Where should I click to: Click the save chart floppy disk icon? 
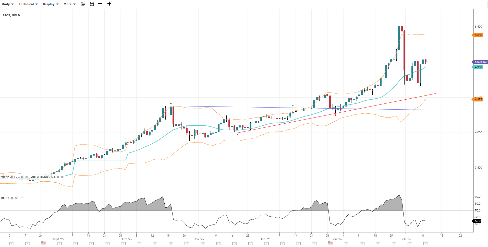click(x=92, y=4)
